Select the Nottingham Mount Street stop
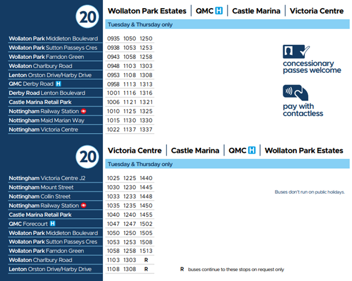The width and height of the screenshot is (352, 281). 41,187
